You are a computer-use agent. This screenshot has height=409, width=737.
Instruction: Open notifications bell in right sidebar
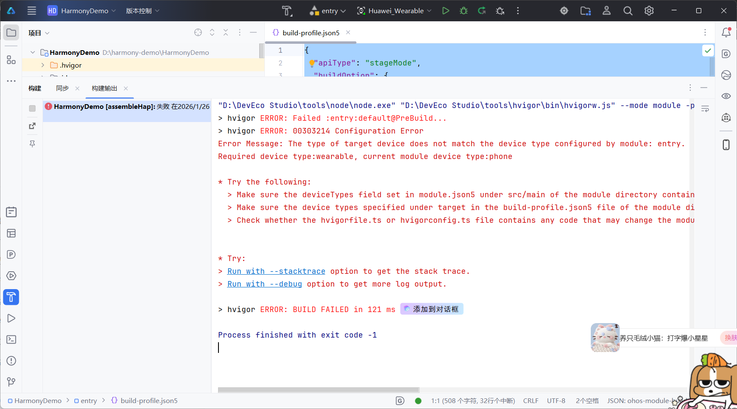[x=726, y=33]
